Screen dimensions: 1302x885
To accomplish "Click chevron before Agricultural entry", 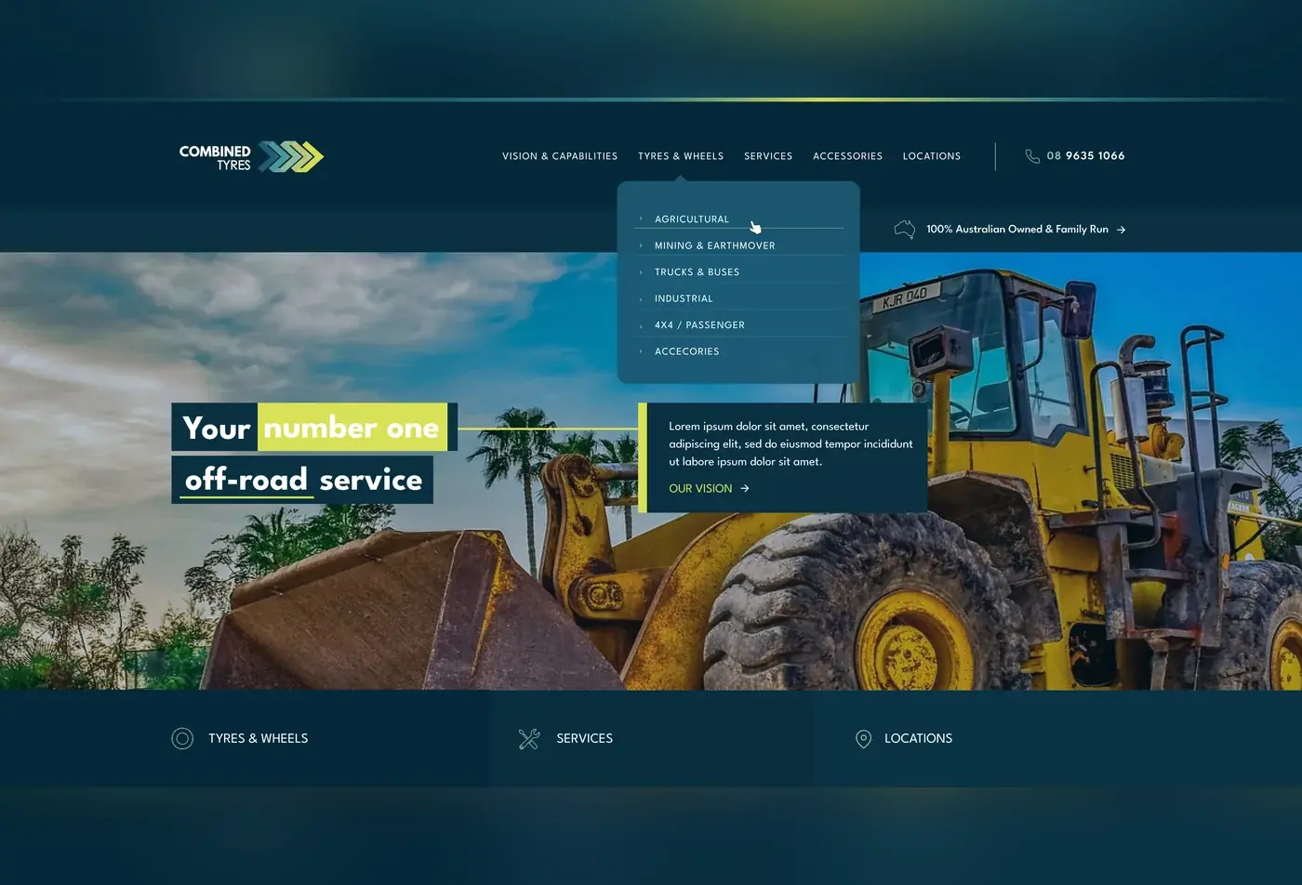I will coord(641,219).
